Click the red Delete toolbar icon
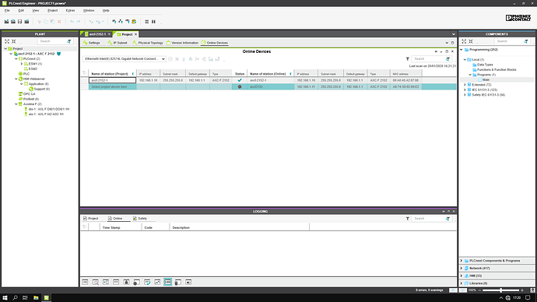Viewport: 537px width, 302px height. (x=59, y=22)
